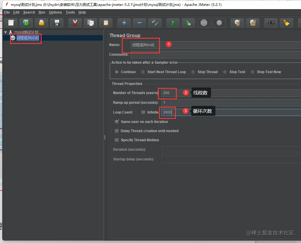Click the Comments input field
Screen dimensions: 301x243
tap(216, 55)
